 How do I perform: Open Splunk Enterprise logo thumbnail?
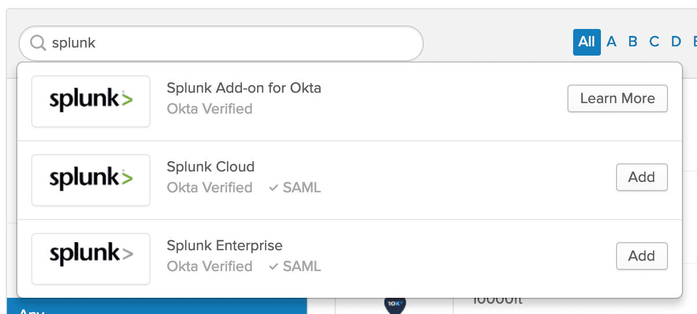point(91,259)
